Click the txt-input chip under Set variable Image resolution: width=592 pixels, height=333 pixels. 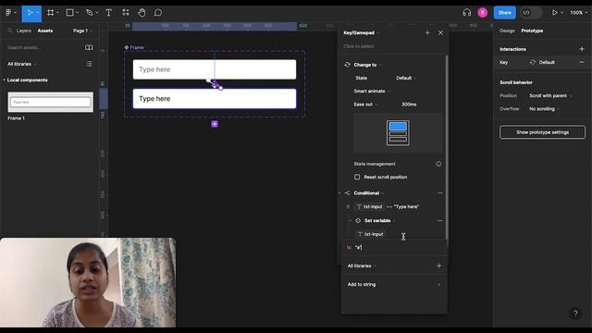coord(370,234)
